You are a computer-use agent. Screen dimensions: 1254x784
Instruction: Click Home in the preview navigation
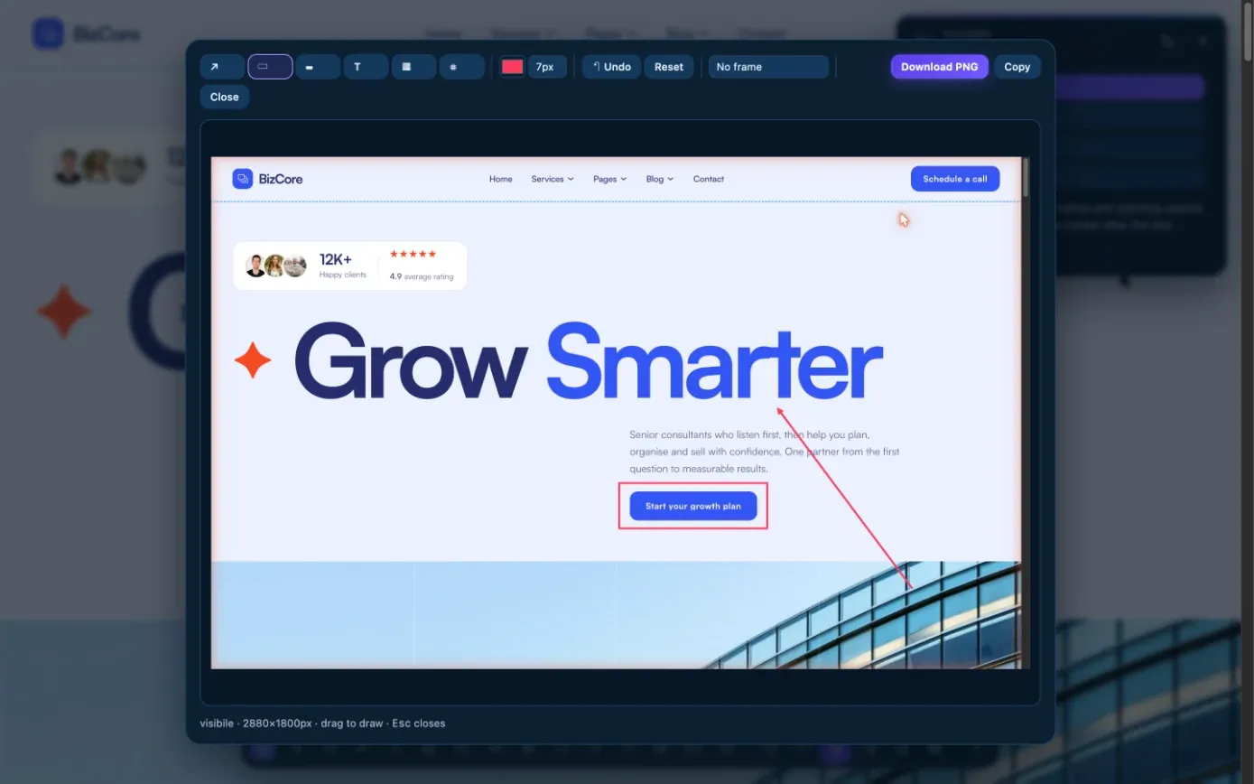501,179
